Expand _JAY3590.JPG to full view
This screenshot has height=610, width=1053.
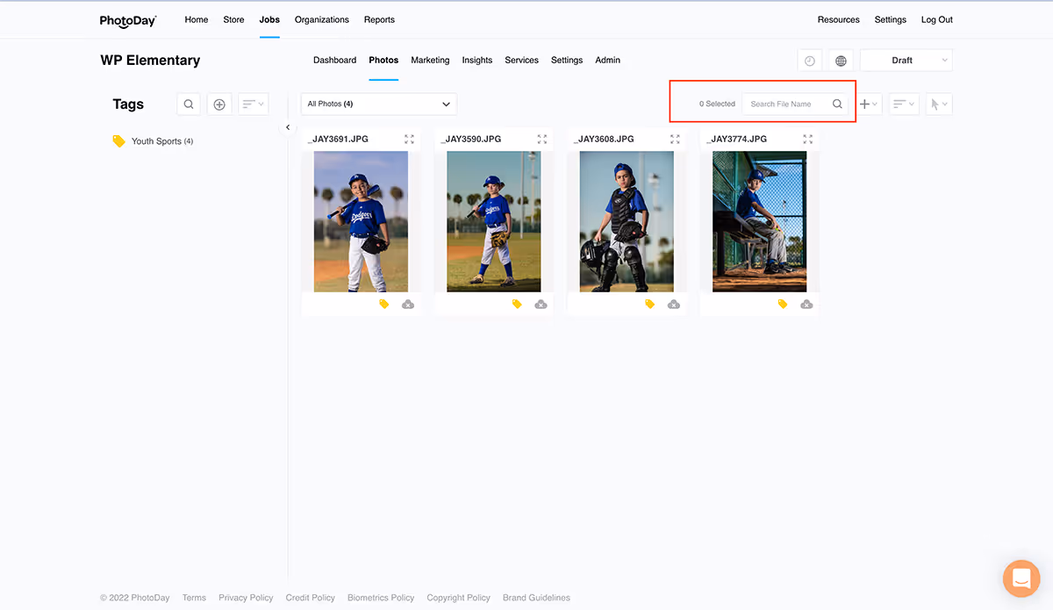click(542, 139)
